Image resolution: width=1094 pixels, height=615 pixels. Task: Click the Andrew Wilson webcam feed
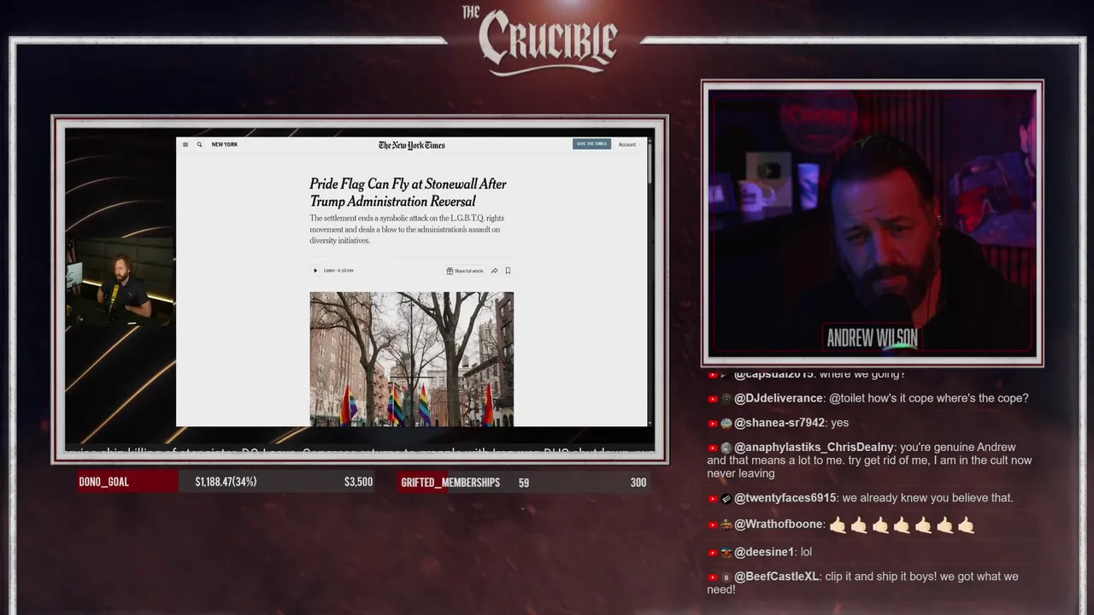click(872, 223)
